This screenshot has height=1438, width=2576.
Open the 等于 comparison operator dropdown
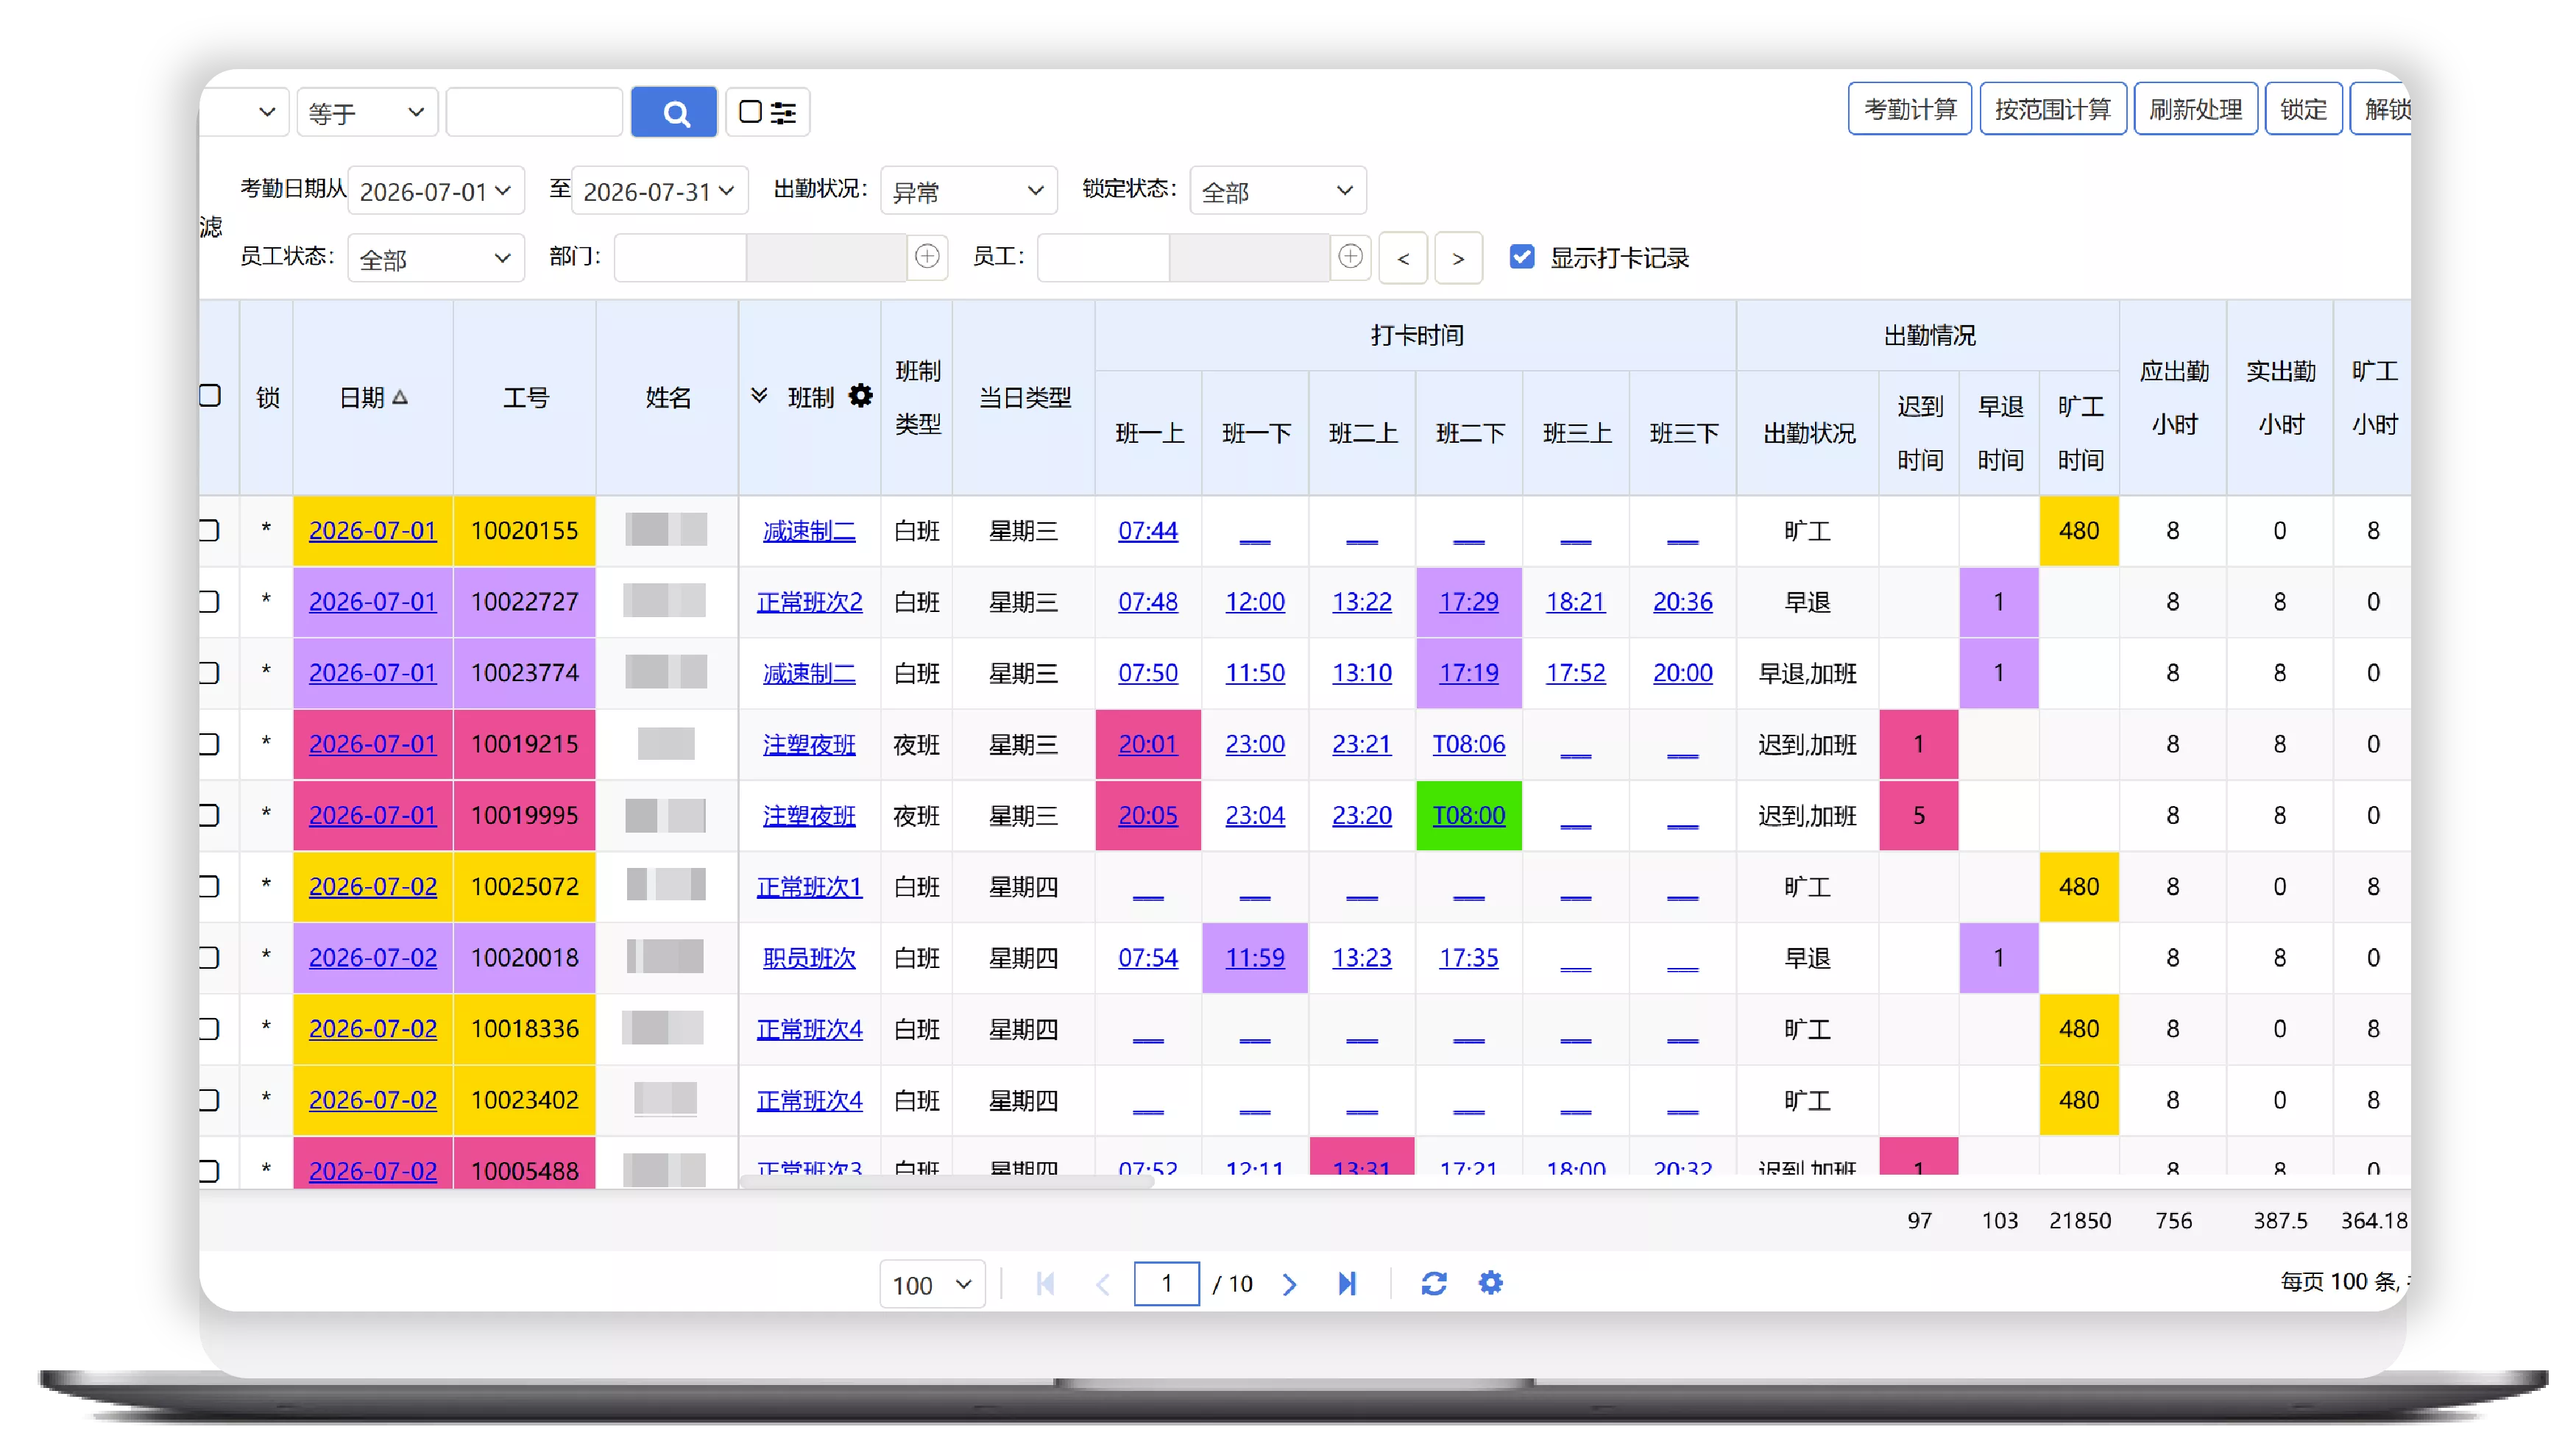pos(367,112)
